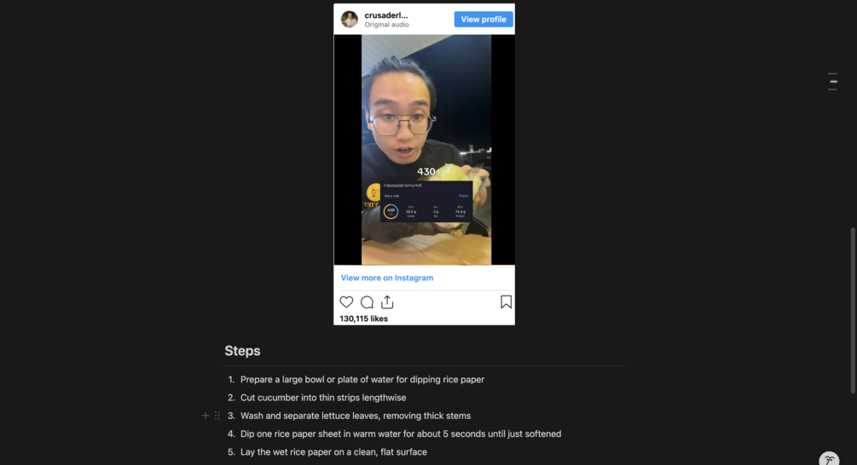This screenshot has width=857, height=465.
Task: Click the heart like icon
Action: [346, 301]
